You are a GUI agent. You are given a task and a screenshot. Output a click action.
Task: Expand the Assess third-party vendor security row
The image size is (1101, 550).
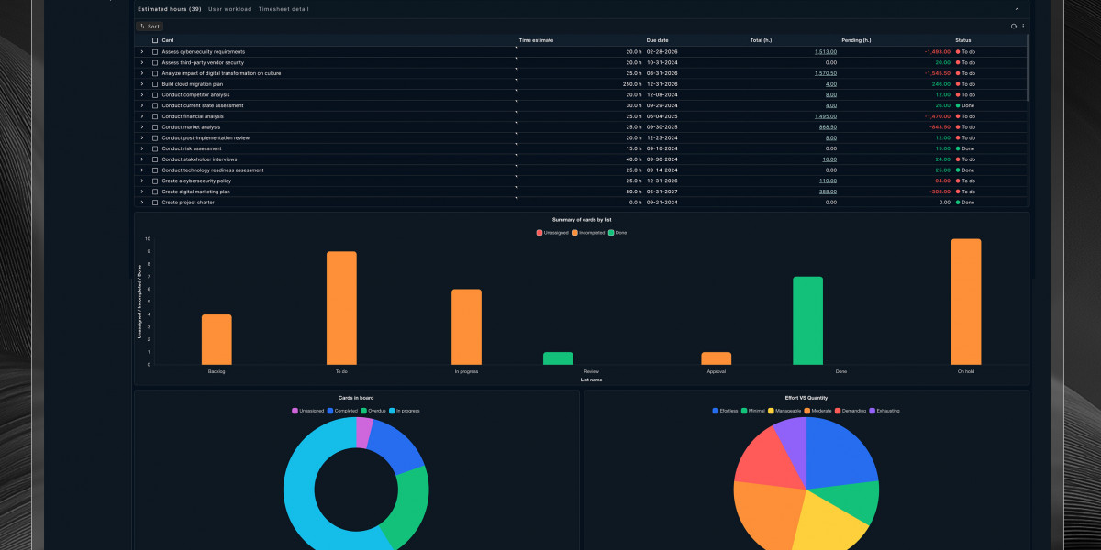coord(142,62)
